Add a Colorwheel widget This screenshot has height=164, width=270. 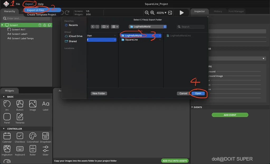[32, 138]
